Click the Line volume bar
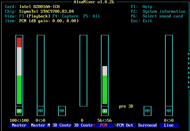The height and width of the screenshot is (131, 190). click(169, 71)
